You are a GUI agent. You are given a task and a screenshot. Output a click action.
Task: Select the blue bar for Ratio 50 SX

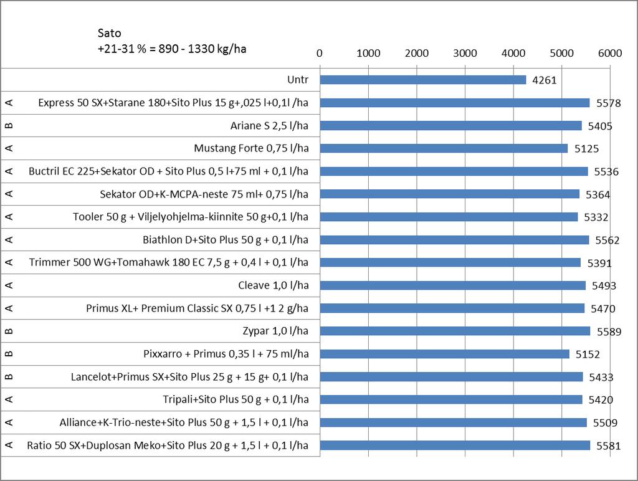pyautogui.click(x=455, y=445)
